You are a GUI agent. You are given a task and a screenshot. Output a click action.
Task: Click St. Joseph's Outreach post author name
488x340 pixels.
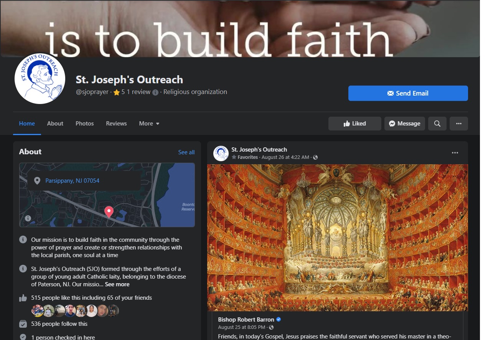coord(259,150)
